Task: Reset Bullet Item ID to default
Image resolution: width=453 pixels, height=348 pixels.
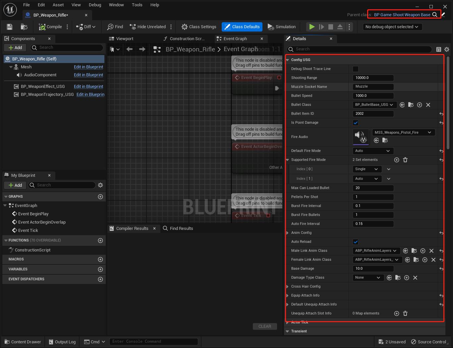Action: [x=441, y=114]
